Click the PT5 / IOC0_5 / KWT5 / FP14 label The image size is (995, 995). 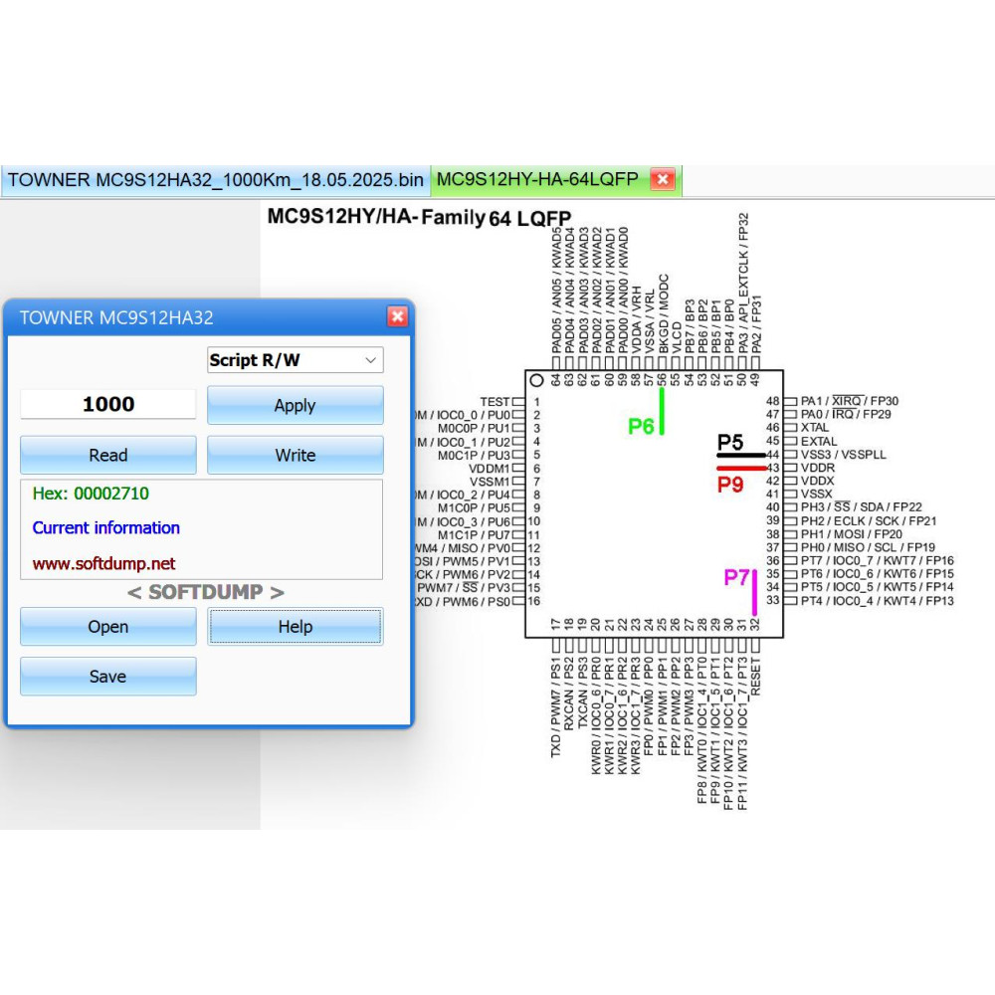click(877, 587)
